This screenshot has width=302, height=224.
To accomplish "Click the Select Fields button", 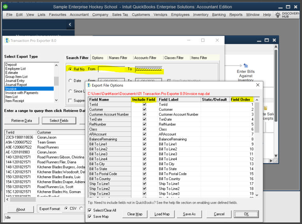I will tap(59, 121).
